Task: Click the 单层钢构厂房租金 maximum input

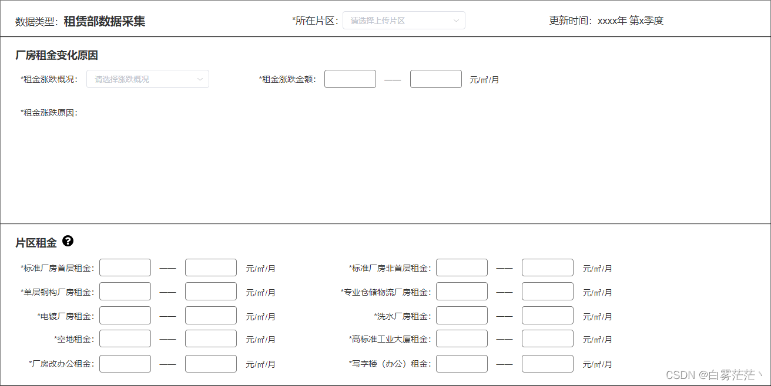Action: pyautogui.click(x=211, y=292)
